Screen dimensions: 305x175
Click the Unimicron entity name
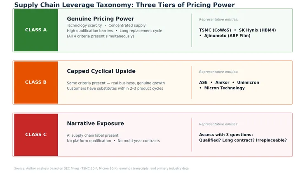click(x=248, y=82)
